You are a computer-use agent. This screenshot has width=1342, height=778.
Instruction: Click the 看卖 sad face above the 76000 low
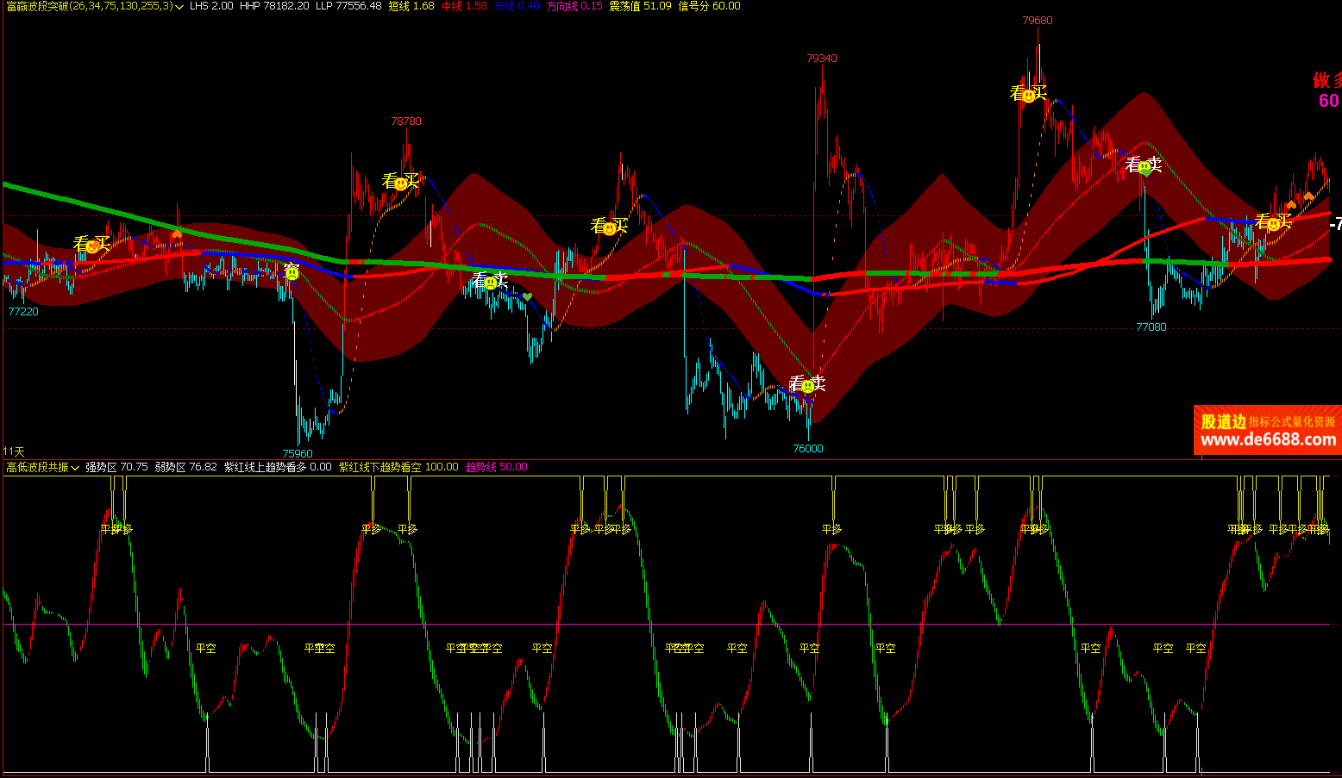click(807, 386)
